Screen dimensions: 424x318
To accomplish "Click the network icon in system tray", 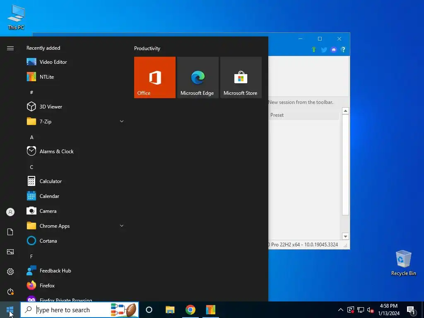I will click(361, 310).
